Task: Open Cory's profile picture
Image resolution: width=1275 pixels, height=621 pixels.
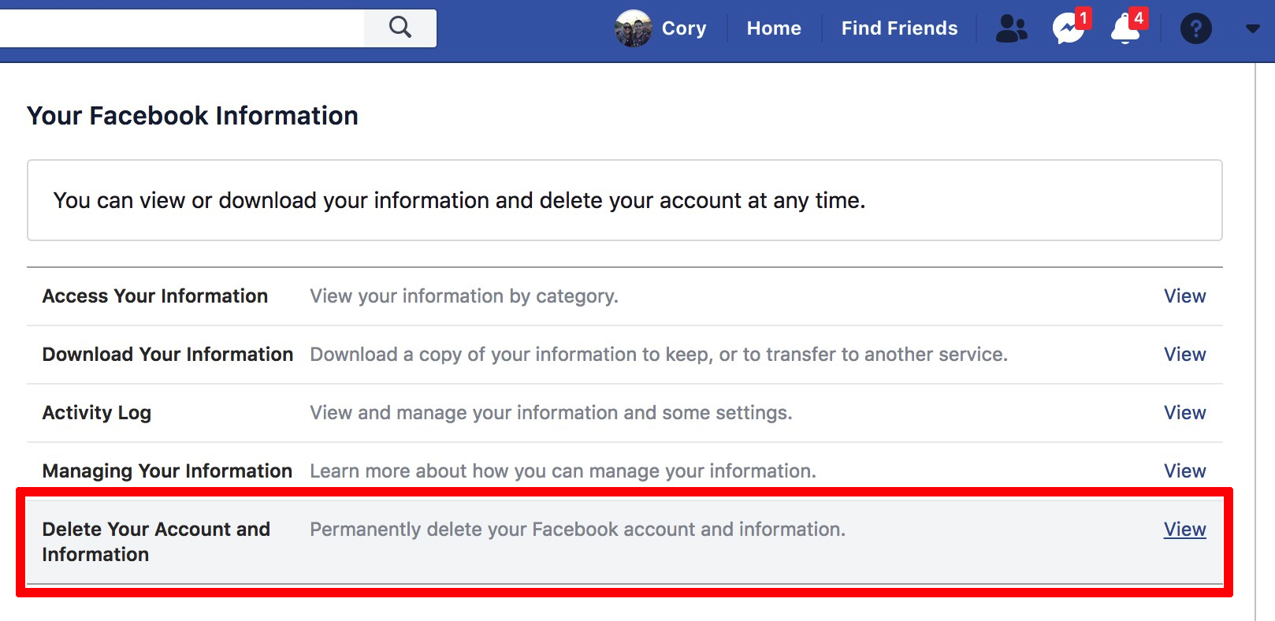Action: (633, 28)
